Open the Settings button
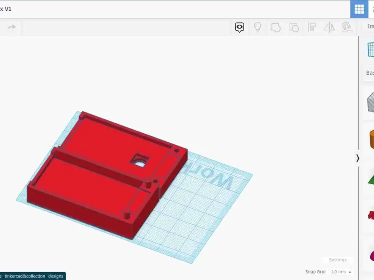 [x=338, y=260]
